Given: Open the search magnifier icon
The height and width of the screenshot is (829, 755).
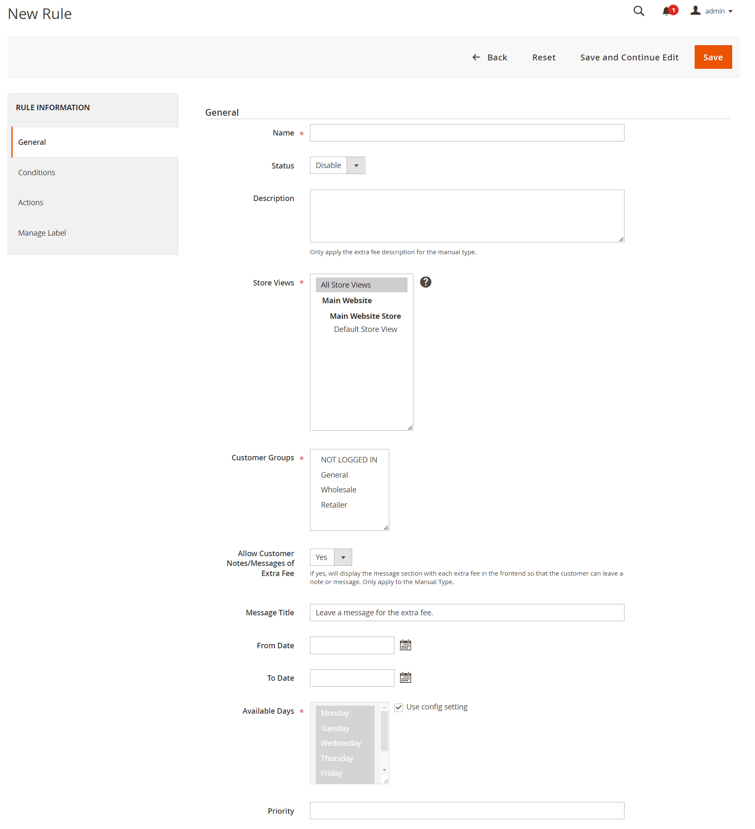Looking at the screenshot, I should (x=638, y=11).
